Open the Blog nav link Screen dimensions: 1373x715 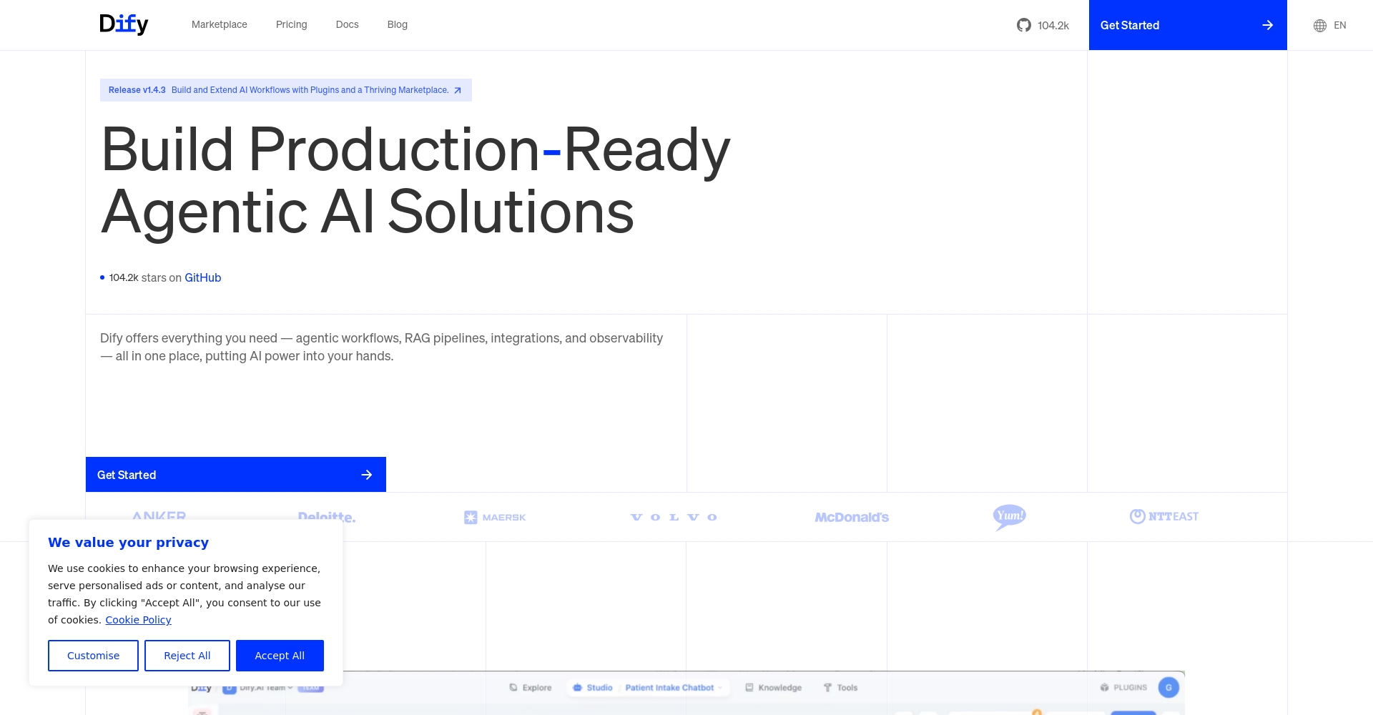398,24
